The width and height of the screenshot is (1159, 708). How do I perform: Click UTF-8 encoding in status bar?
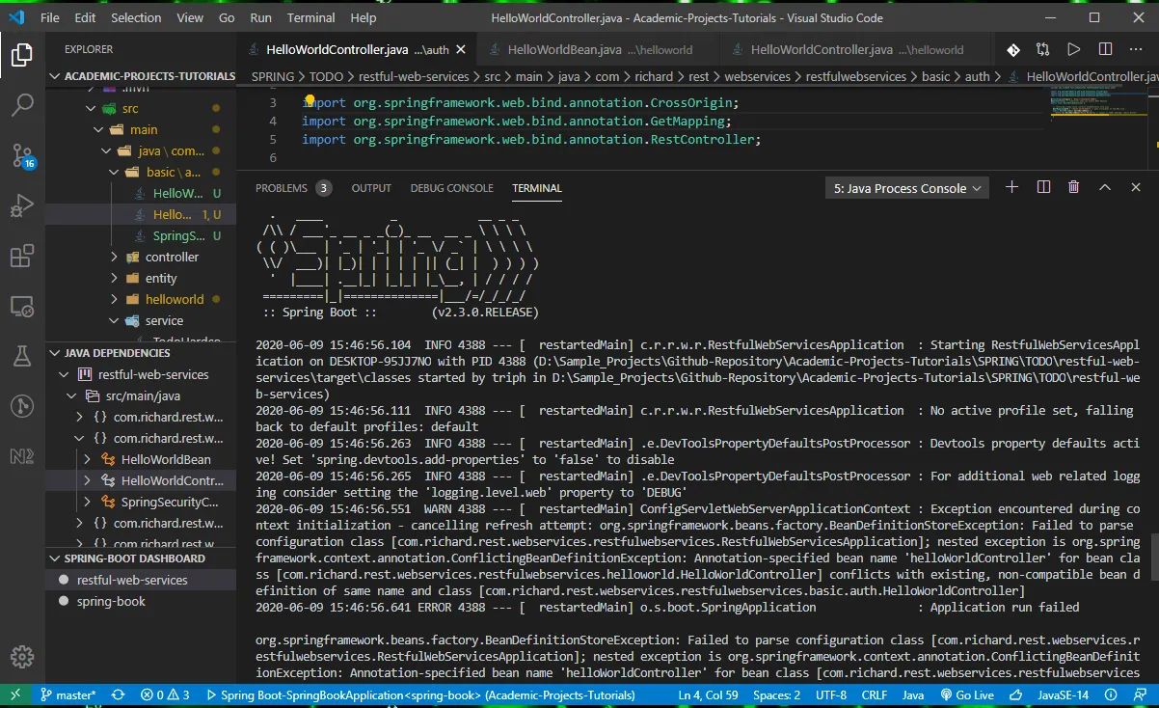coord(830,694)
